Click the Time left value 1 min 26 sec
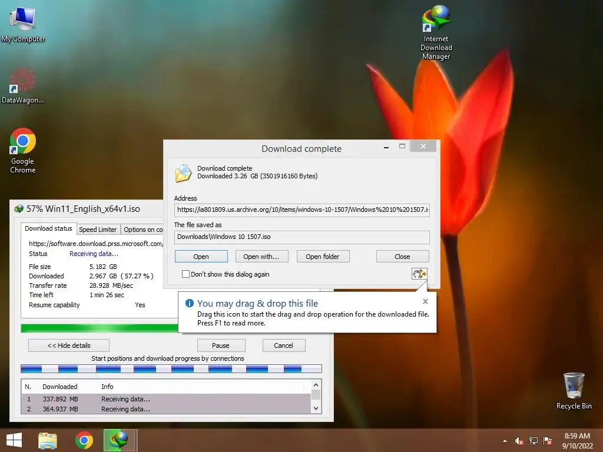This screenshot has width=603, height=452. click(107, 295)
